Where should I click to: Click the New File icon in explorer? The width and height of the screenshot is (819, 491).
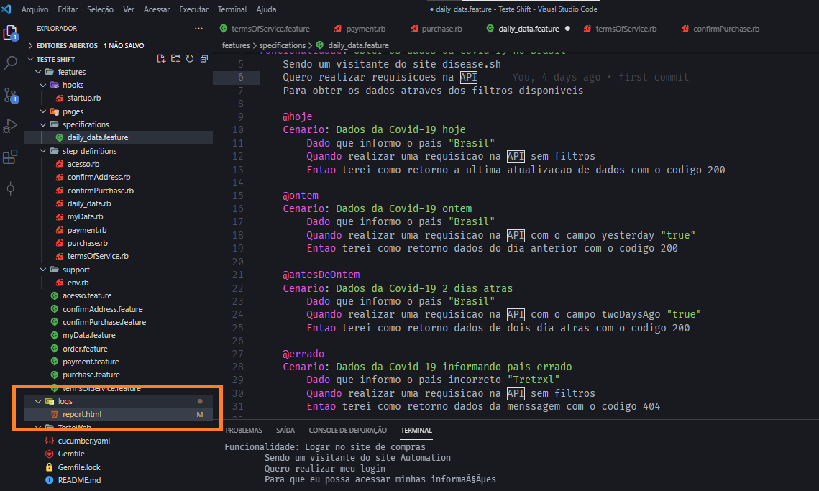[161, 58]
